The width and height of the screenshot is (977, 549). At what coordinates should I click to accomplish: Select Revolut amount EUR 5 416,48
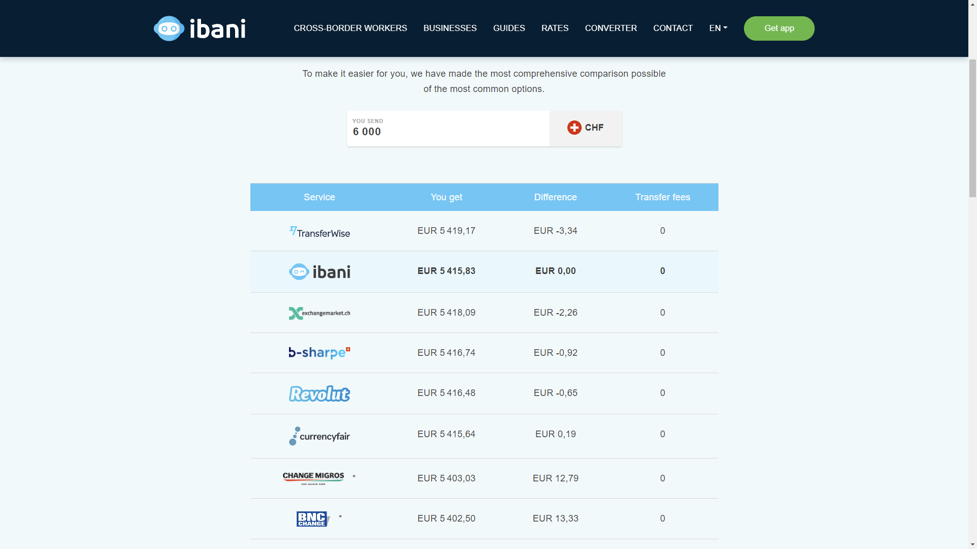446,393
